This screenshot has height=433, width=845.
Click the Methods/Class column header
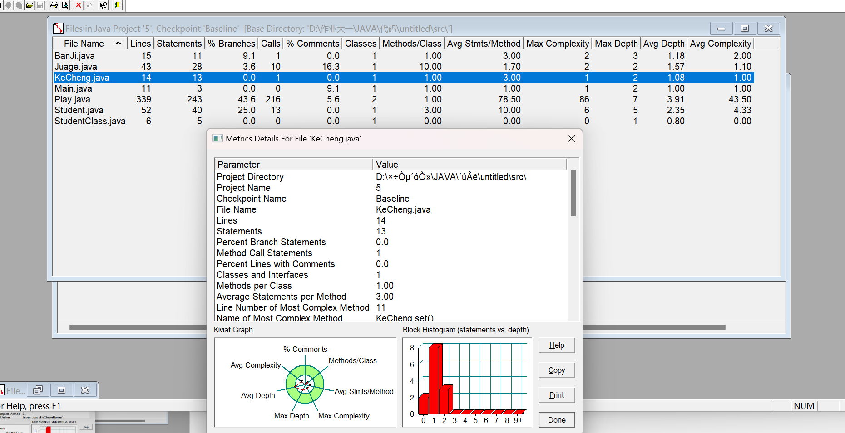click(412, 44)
